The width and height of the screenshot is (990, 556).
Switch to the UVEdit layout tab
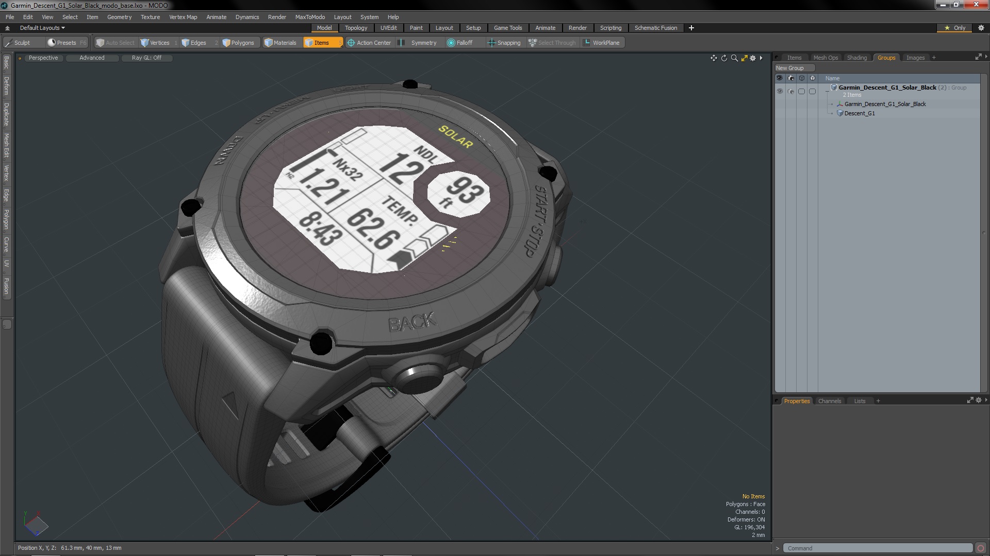pyautogui.click(x=388, y=28)
